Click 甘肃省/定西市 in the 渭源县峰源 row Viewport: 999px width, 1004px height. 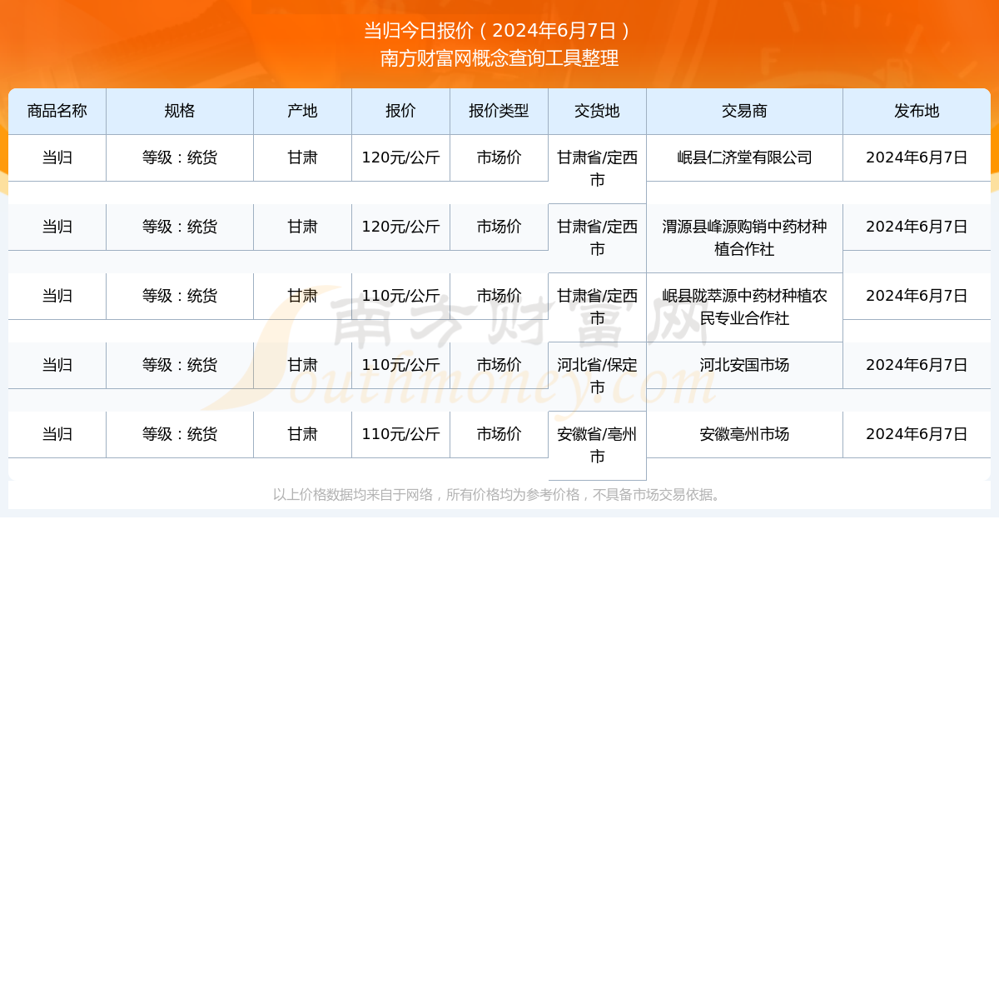597,237
